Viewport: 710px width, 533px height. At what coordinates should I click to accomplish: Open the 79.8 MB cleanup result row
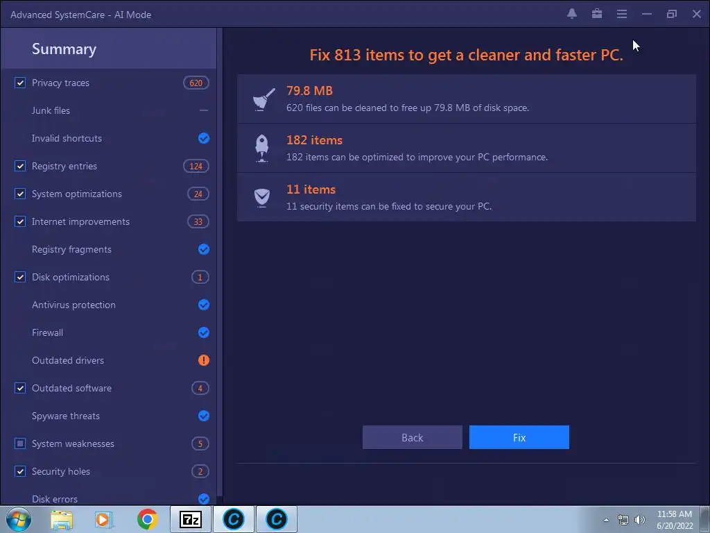(467, 99)
